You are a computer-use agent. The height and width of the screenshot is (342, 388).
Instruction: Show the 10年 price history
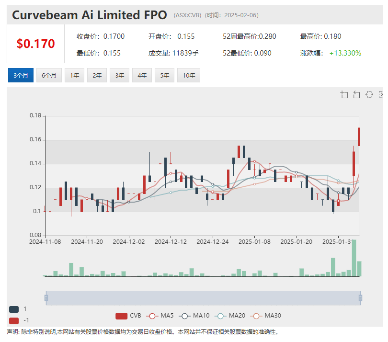pyautogui.click(x=189, y=75)
